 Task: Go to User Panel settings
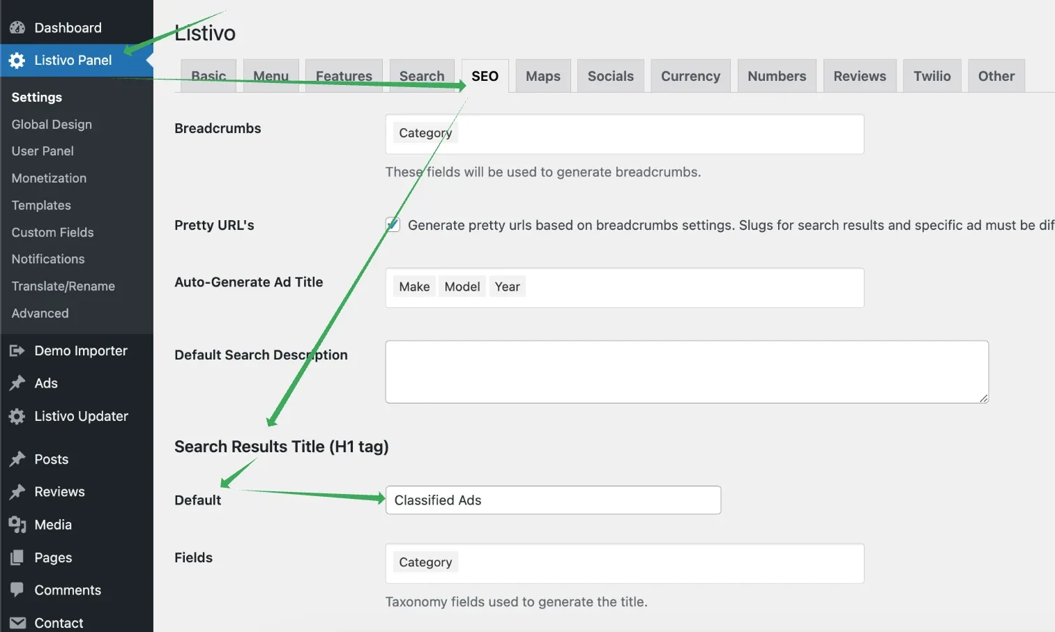(x=43, y=151)
